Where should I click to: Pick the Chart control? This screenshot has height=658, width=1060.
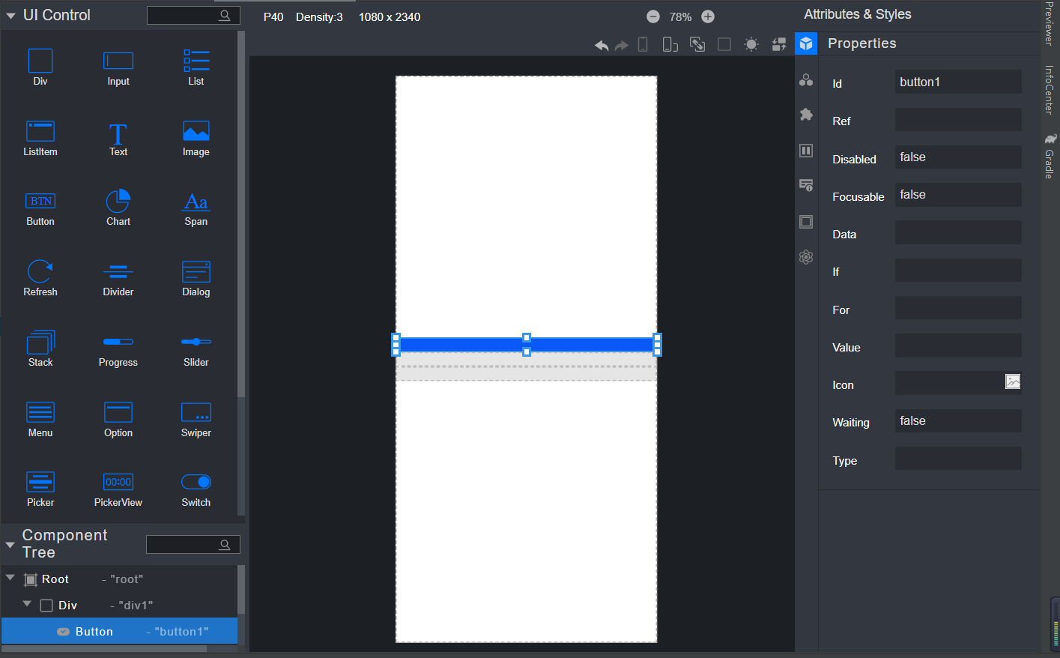click(x=118, y=208)
